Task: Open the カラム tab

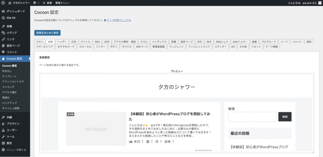Action: (x=144, y=42)
